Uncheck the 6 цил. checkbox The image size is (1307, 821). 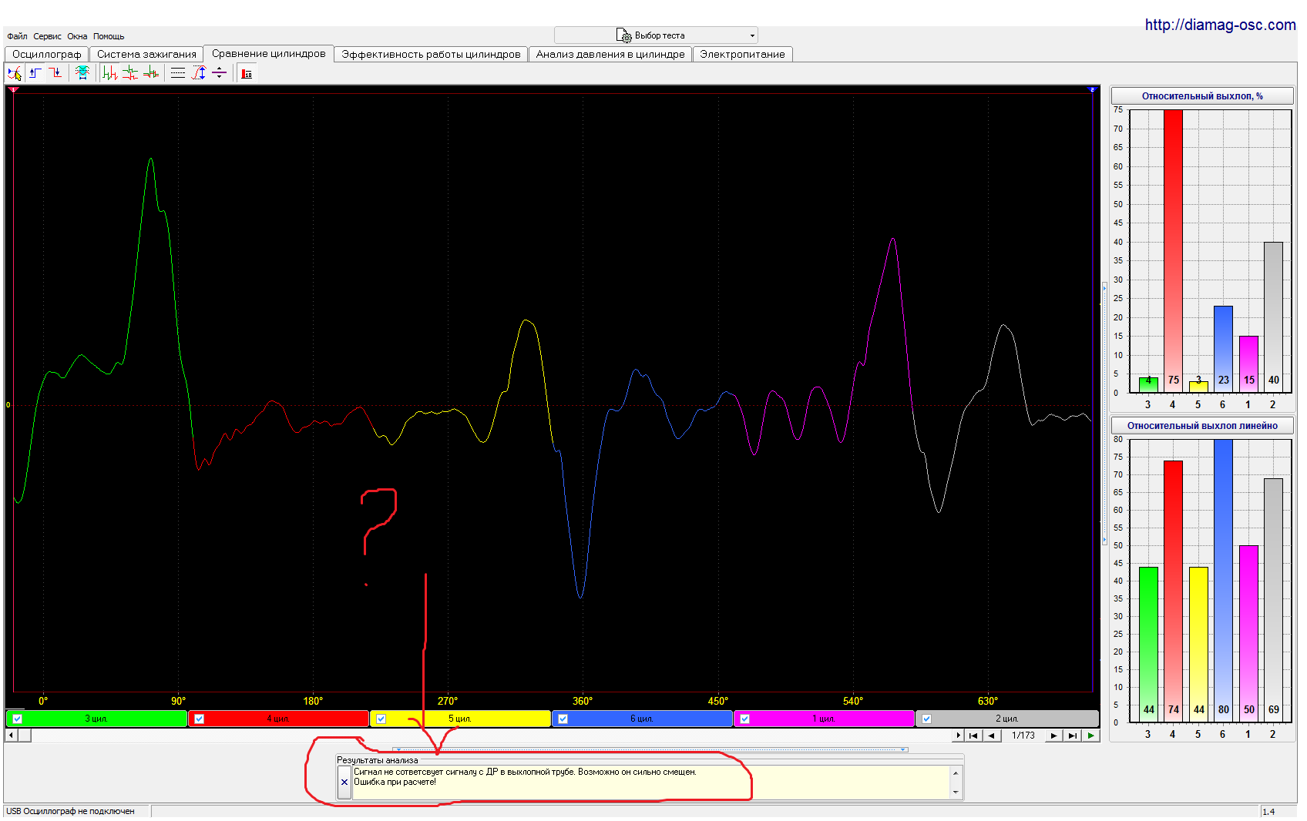(563, 719)
